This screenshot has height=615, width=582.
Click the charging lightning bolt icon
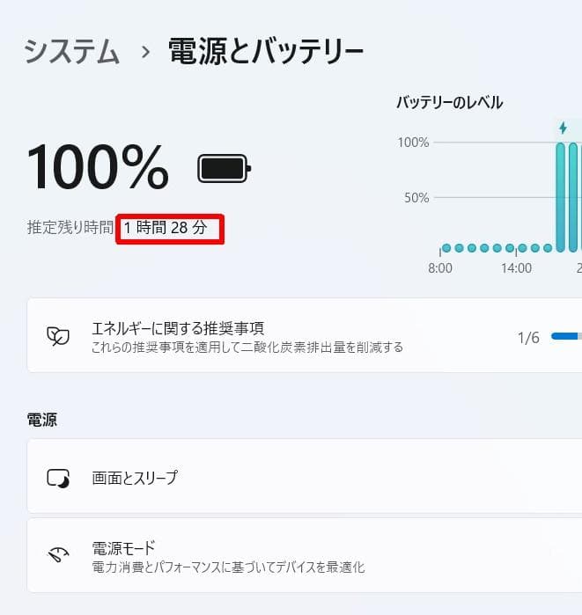(x=564, y=128)
